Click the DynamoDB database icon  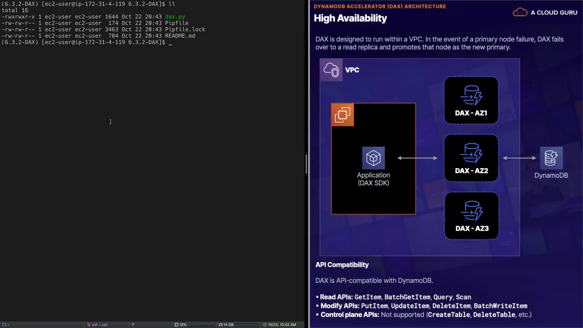point(551,158)
